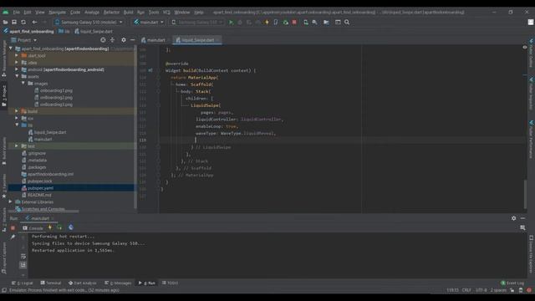Click the Back navigation arrow in toolbar

point(34,23)
